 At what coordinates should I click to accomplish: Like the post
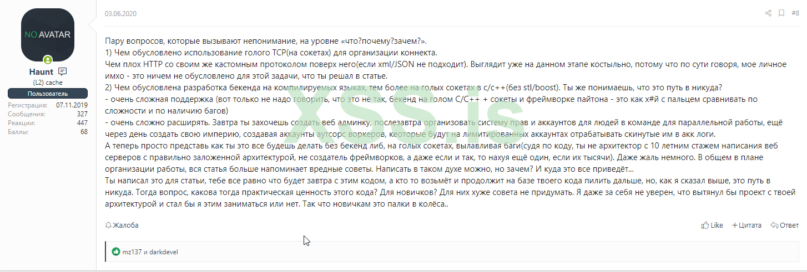tap(712, 225)
